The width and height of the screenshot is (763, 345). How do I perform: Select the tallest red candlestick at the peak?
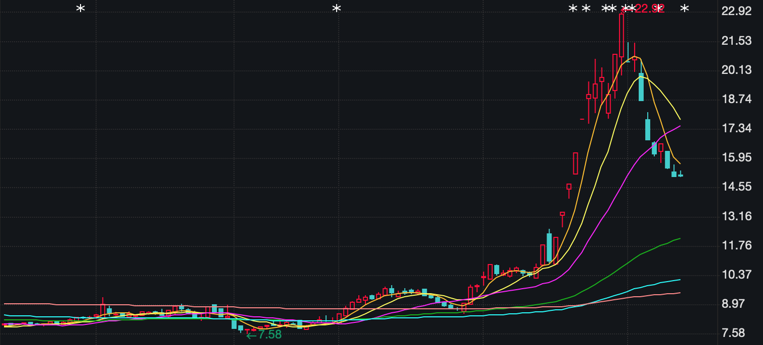pyautogui.click(x=622, y=35)
